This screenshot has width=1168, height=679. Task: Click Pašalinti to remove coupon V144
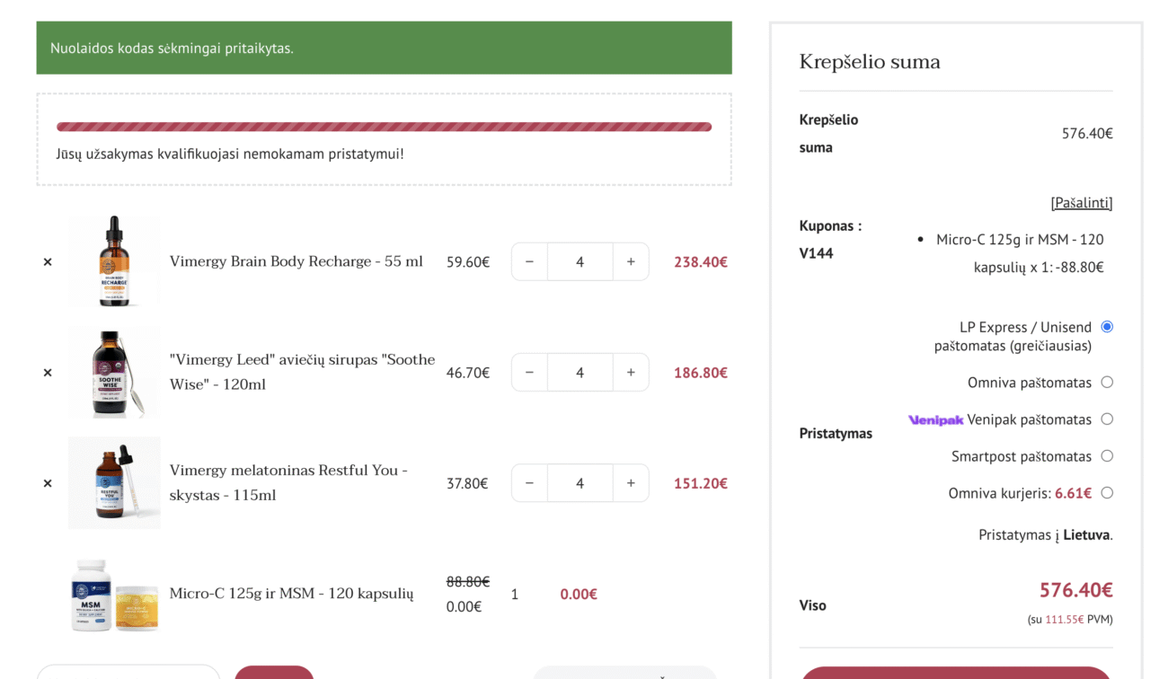[1082, 202]
